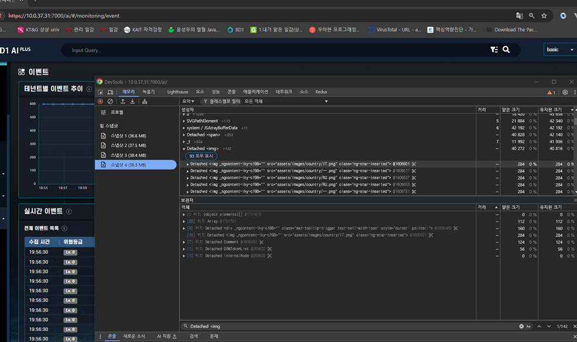Sort by the 유지된 크기 column header

pos(549,109)
